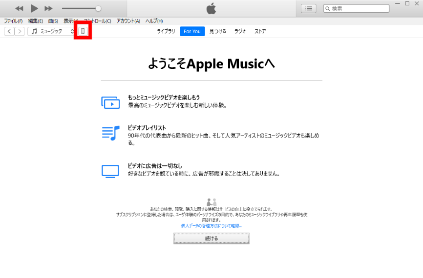Switch to the ライブラリ tab
This screenshot has width=423, height=278.
[166, 31]
